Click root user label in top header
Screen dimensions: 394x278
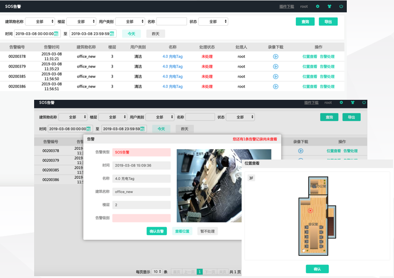tap(304, 7)
